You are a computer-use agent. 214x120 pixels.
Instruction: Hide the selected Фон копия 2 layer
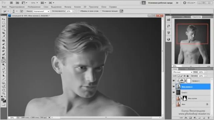pyautogui.click(x=174, y=87)
